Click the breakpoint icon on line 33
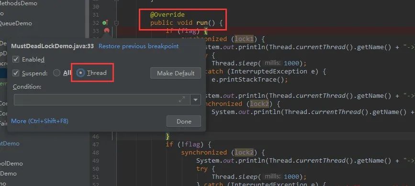Image resolution: width=415 pixels, height=186 pixels. click(x=107, y=31)
